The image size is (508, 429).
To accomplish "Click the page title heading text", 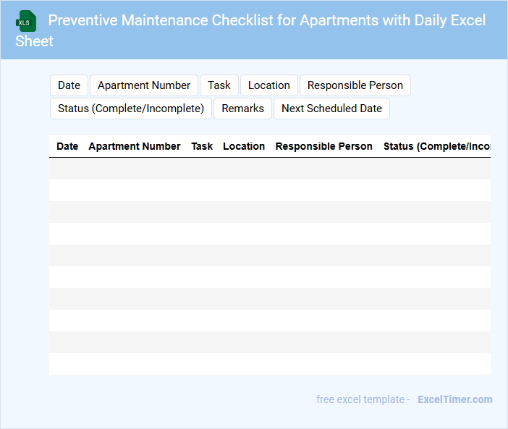I will 266,20.
